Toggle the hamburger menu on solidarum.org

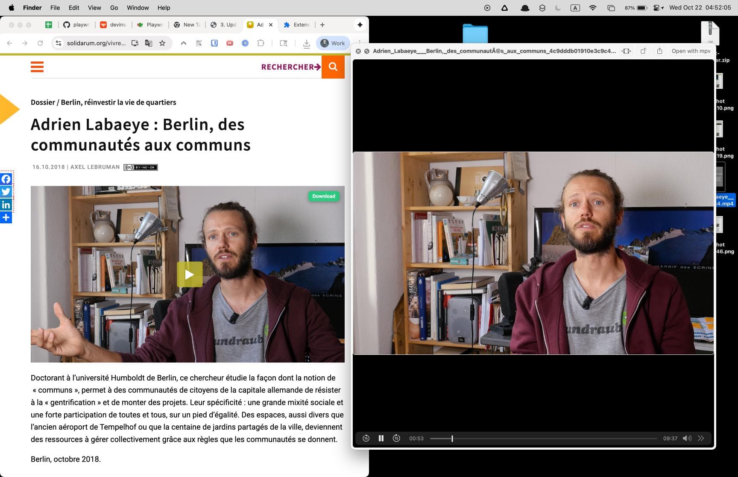37,67
